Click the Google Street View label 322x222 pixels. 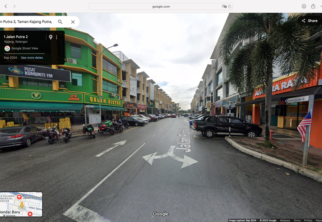point(25,48)
